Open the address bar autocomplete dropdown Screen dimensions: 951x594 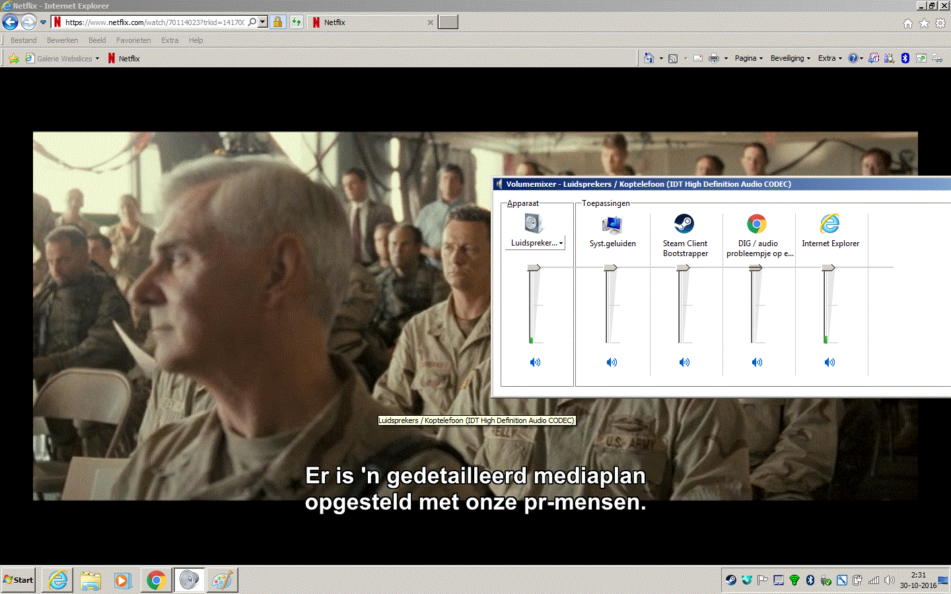263,22
